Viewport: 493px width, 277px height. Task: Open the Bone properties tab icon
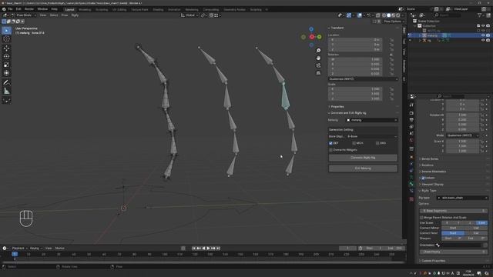coord(411,185)
